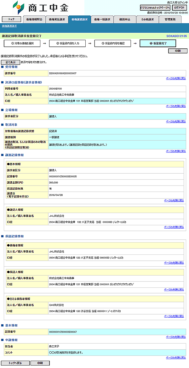
Task: Switch to the 債権発生請求 tab
Action: (57, 20)
